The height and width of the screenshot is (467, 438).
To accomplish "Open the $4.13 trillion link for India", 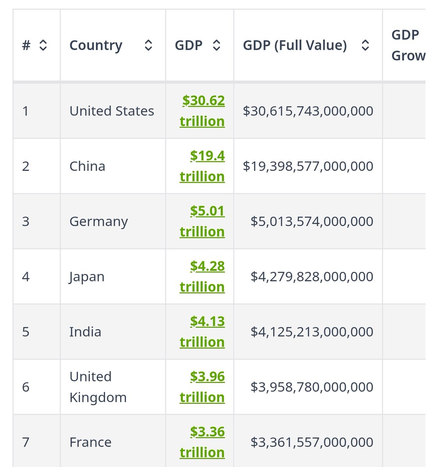I will (202, 332).
